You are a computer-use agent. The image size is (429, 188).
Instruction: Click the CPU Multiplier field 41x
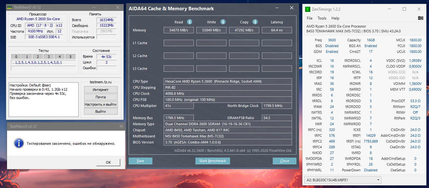pos(179,106)
